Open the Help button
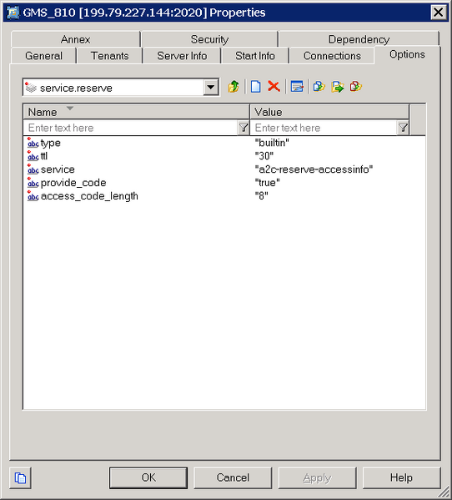This screenshot has width=452, height=500. click(401, 477)
